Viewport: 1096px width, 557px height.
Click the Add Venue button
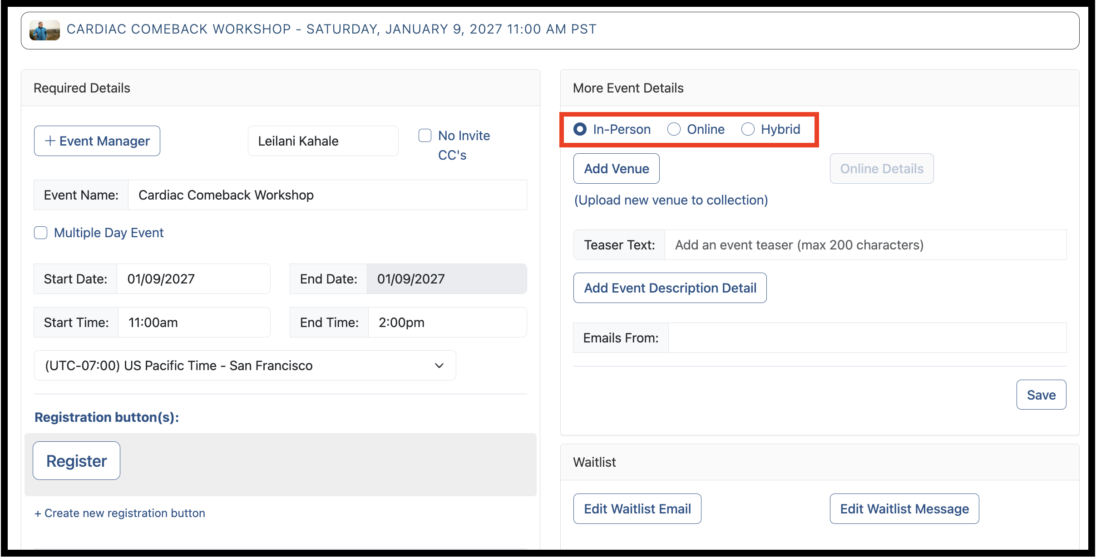click(x=616, y=169)
